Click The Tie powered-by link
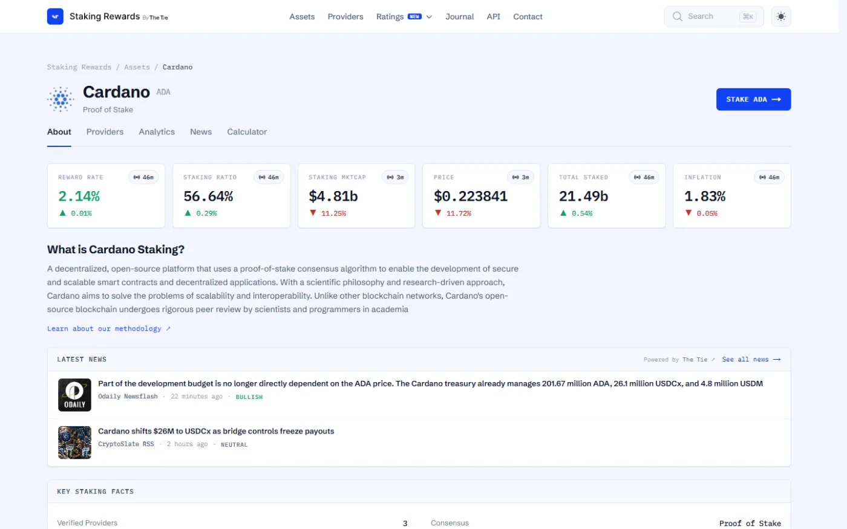847x529 pixels. 699,359
